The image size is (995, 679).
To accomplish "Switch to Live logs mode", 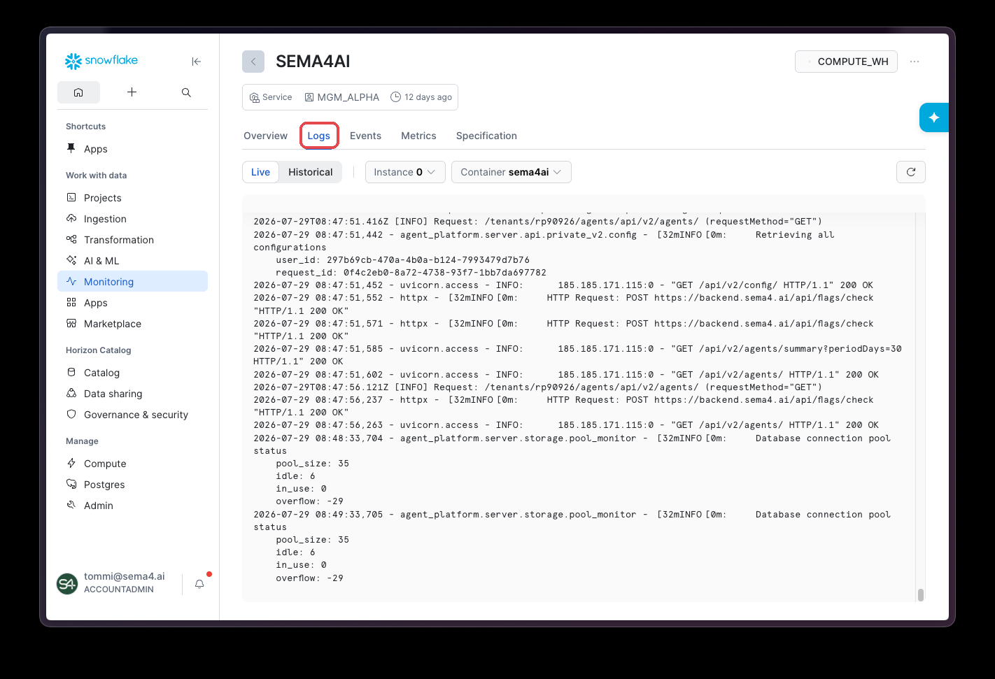I will (260, 172).
